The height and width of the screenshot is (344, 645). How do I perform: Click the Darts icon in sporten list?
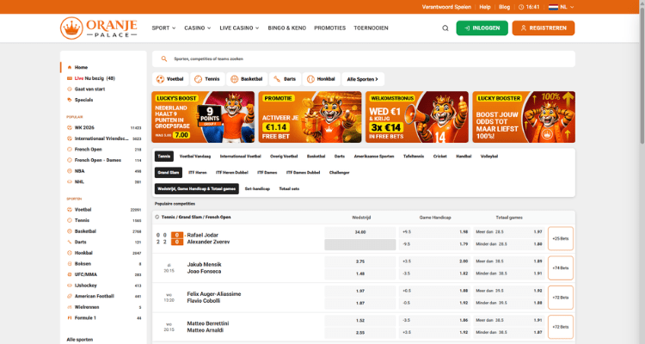(70, 242)
